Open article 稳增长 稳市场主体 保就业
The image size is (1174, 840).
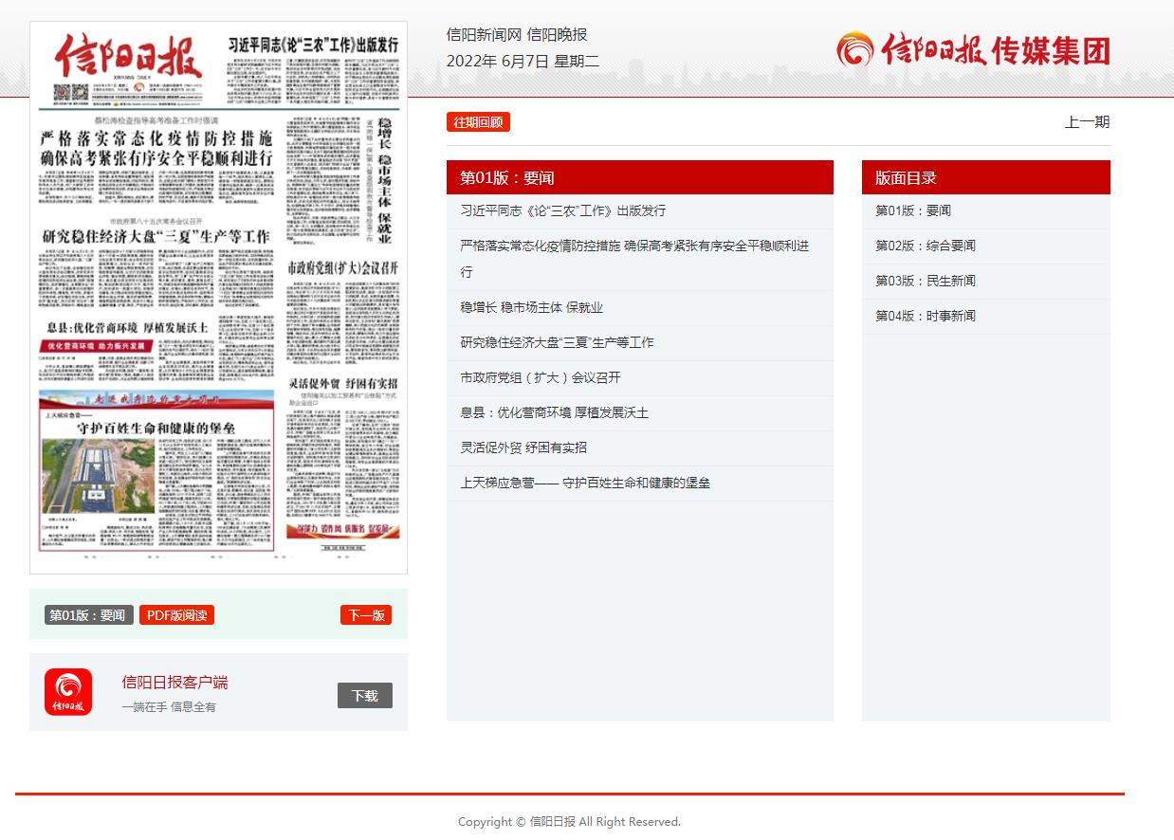[531, 307]
